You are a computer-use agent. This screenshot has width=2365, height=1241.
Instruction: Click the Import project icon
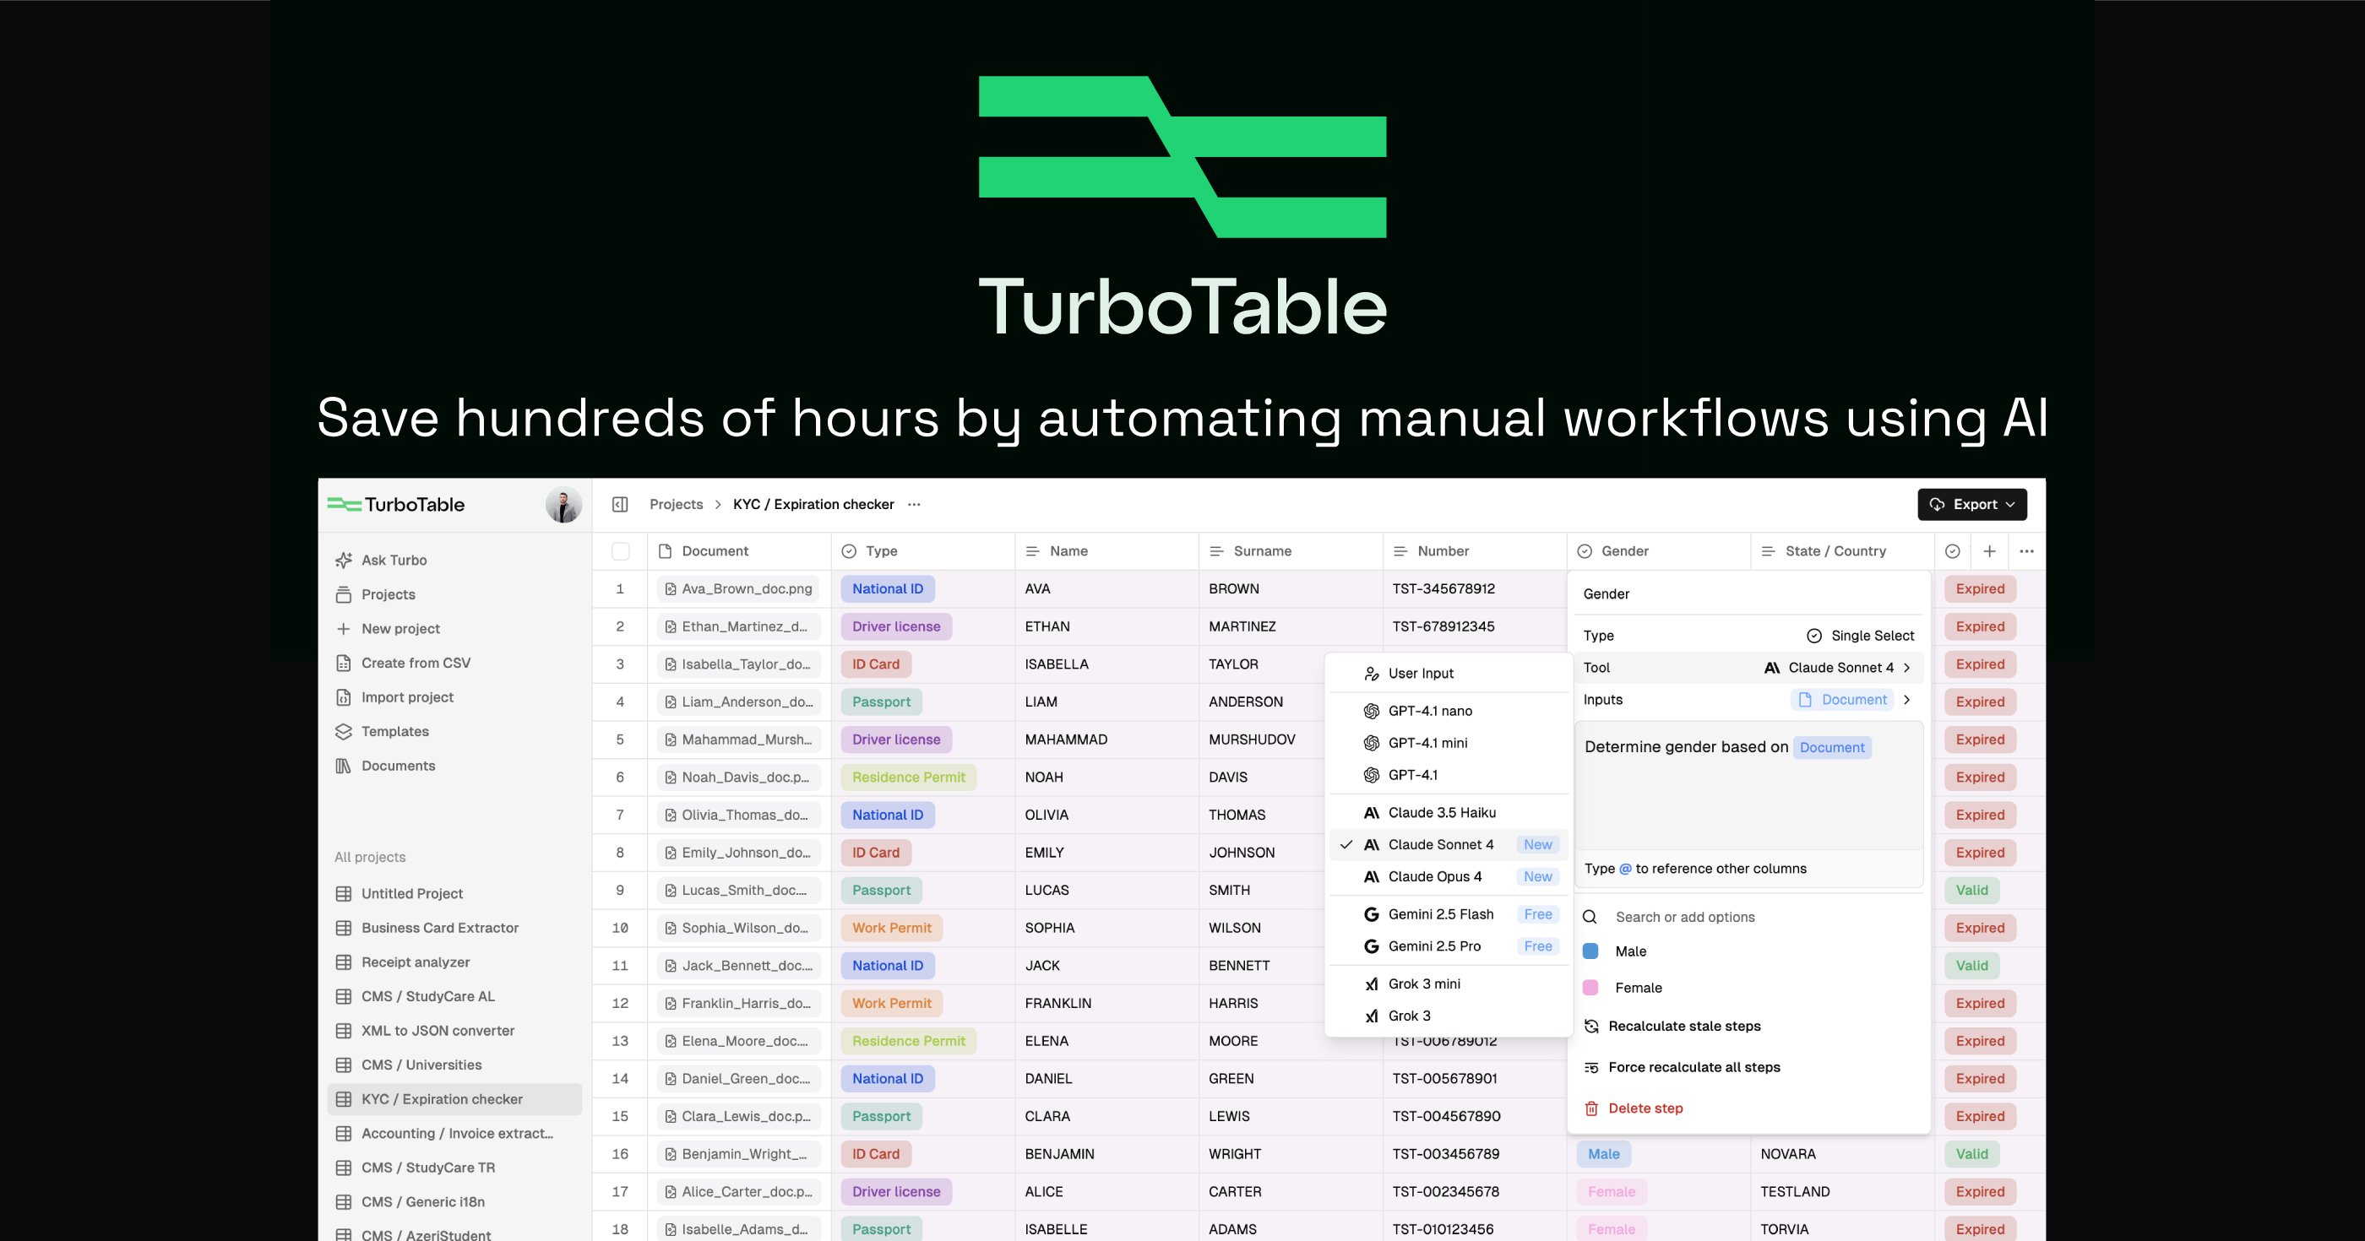pyautogui.click(x=344, y=696)
